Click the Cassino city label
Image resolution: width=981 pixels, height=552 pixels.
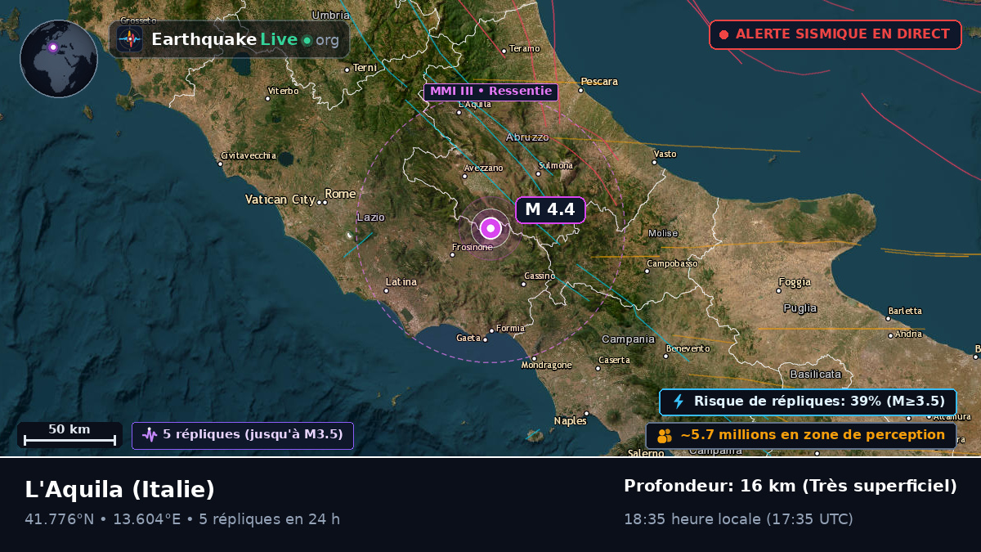click(x=540, y=276)
